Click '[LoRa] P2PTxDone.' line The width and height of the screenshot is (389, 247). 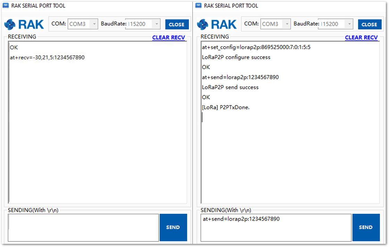pyautogui.click(x=226, y=107)
